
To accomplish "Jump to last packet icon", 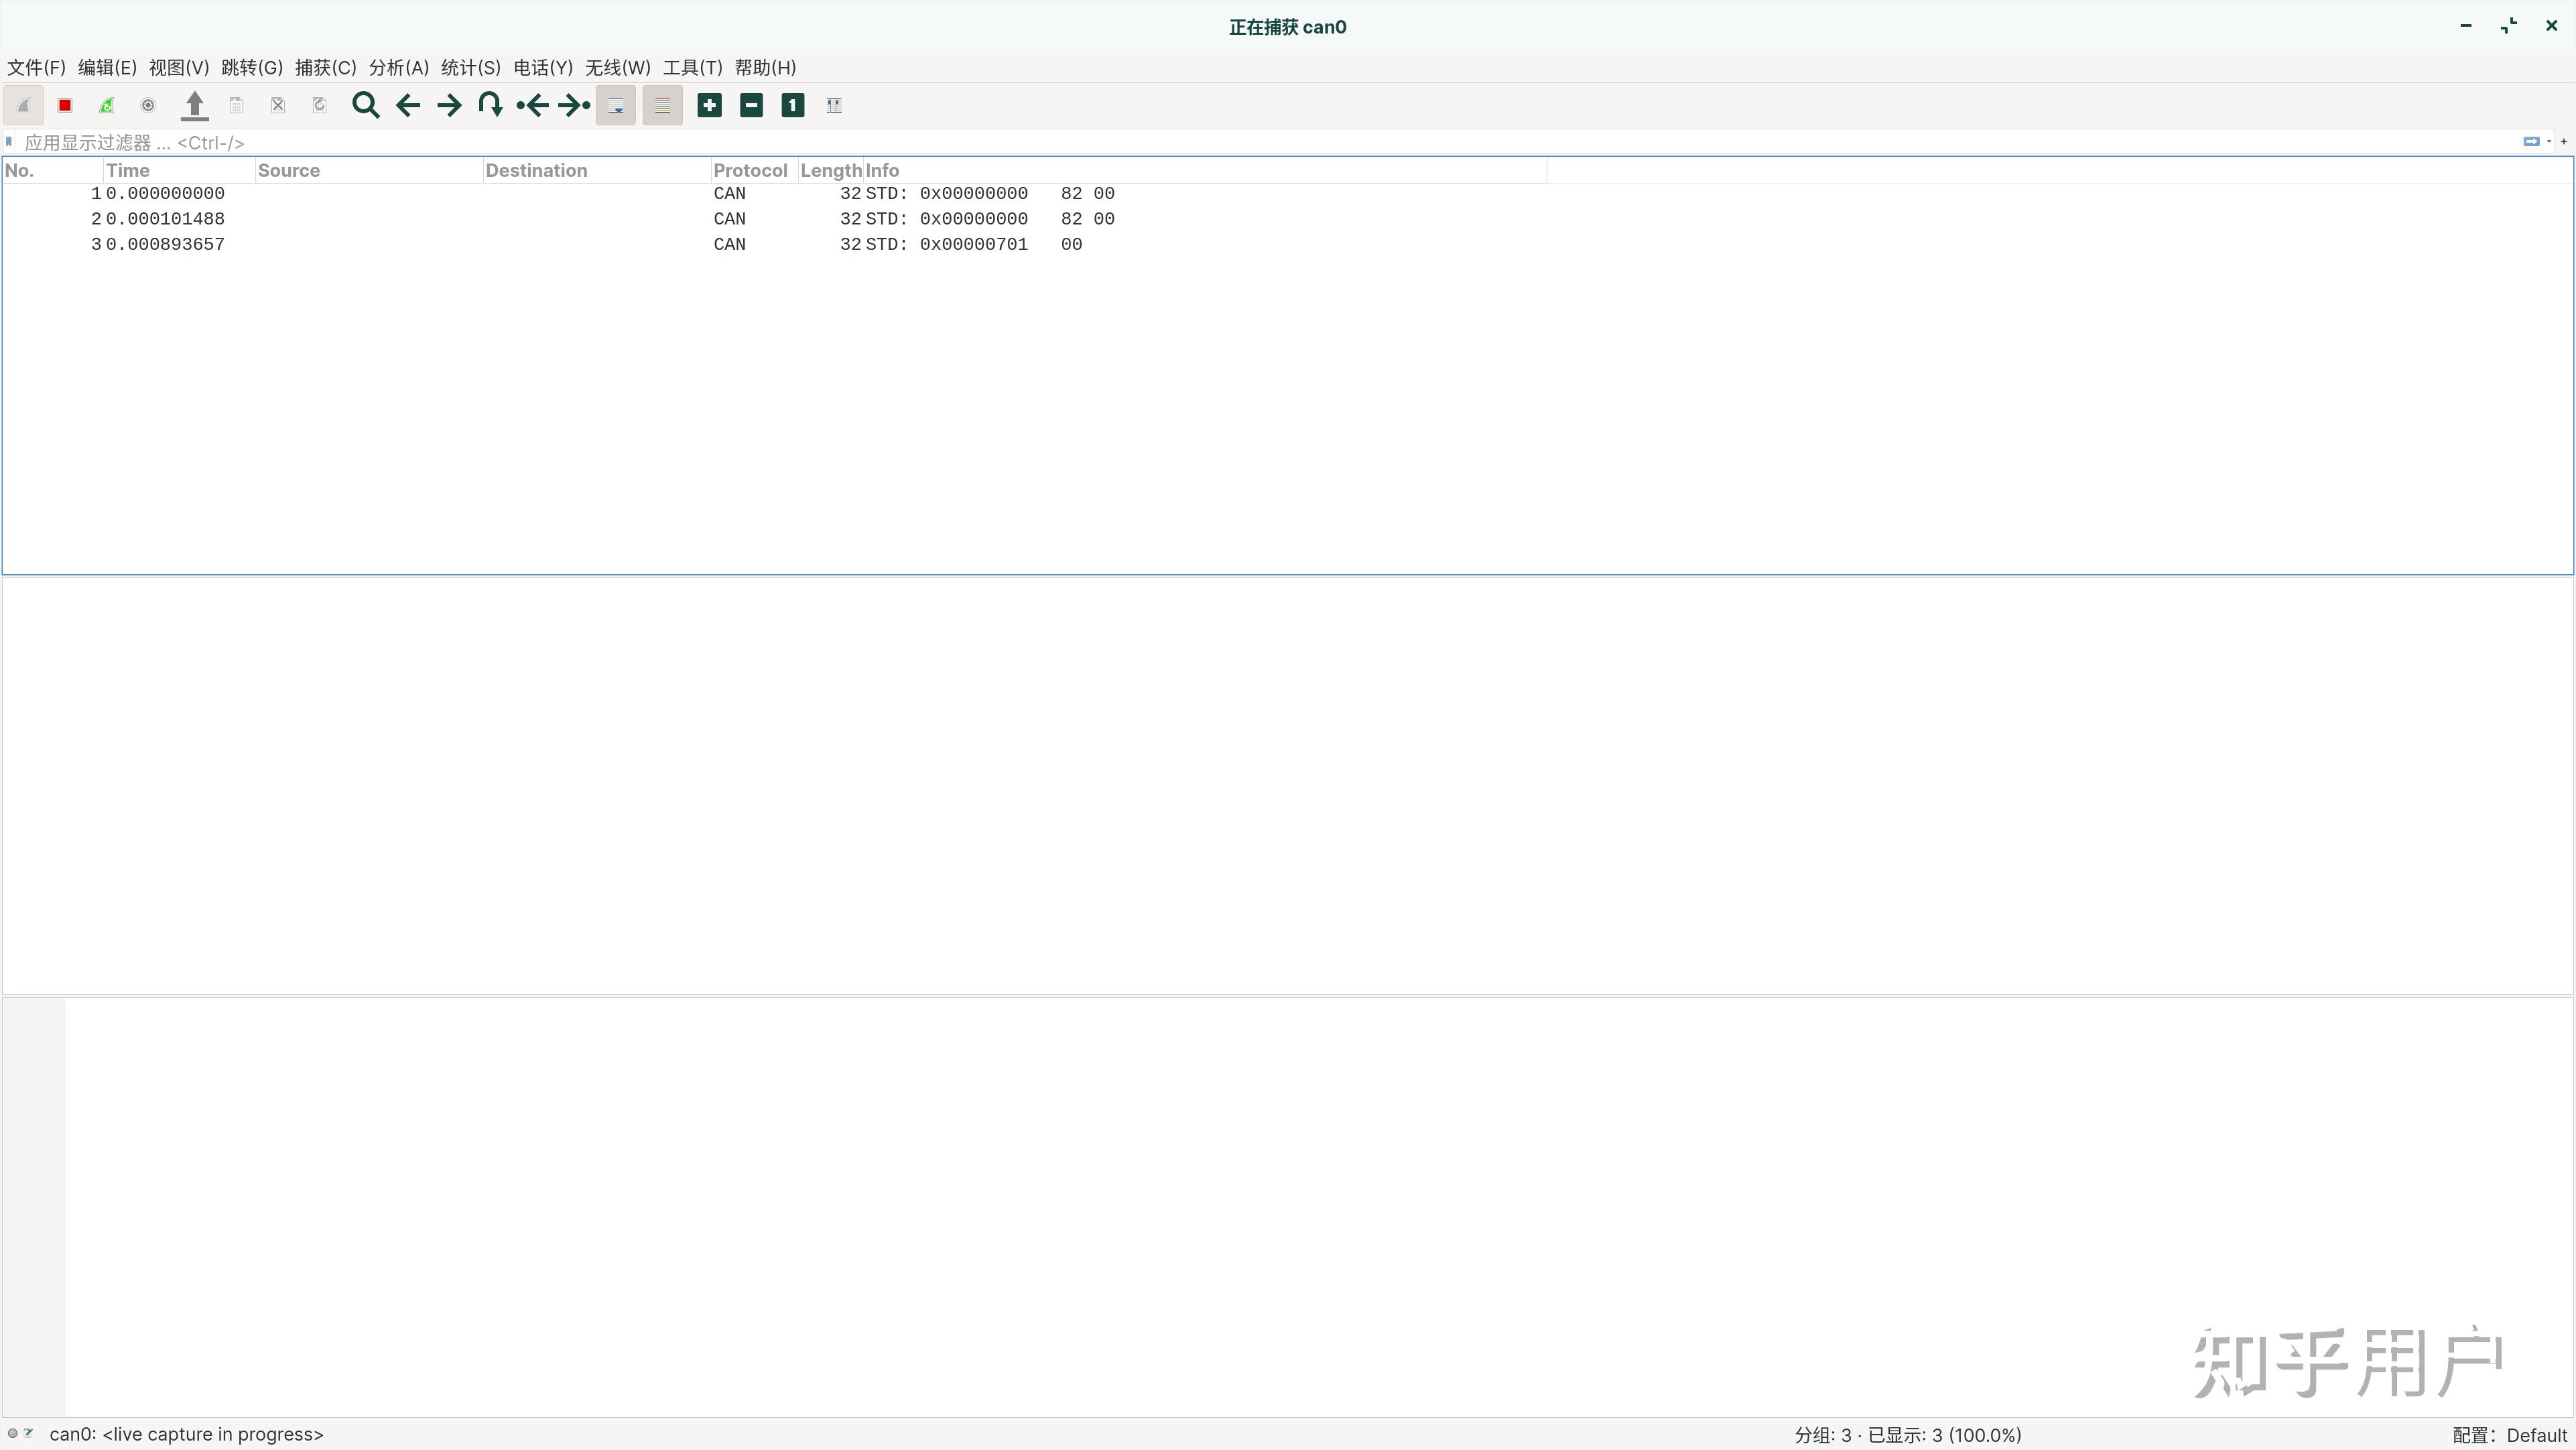I will pos(574,105).
